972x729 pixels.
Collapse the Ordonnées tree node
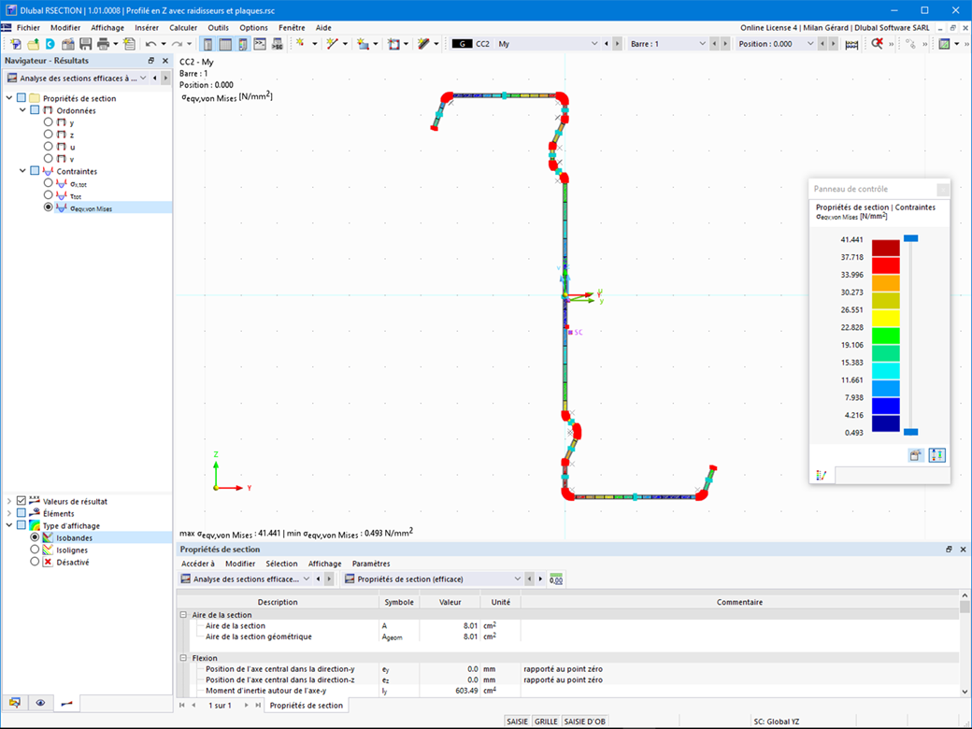[x=23, y=109]
